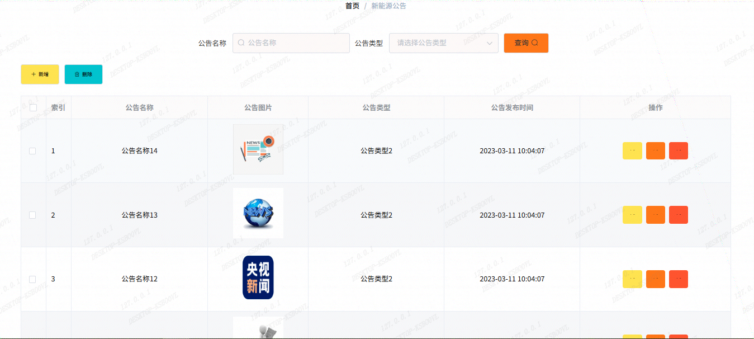
Task: Click the orange action button for 公告名称14
Action: [655, 151]
